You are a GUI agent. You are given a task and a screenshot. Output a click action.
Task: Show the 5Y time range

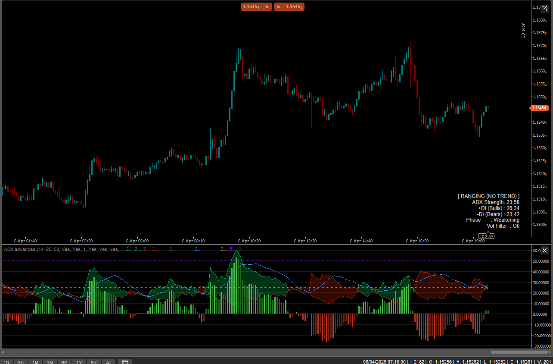(x=94, y=362)
